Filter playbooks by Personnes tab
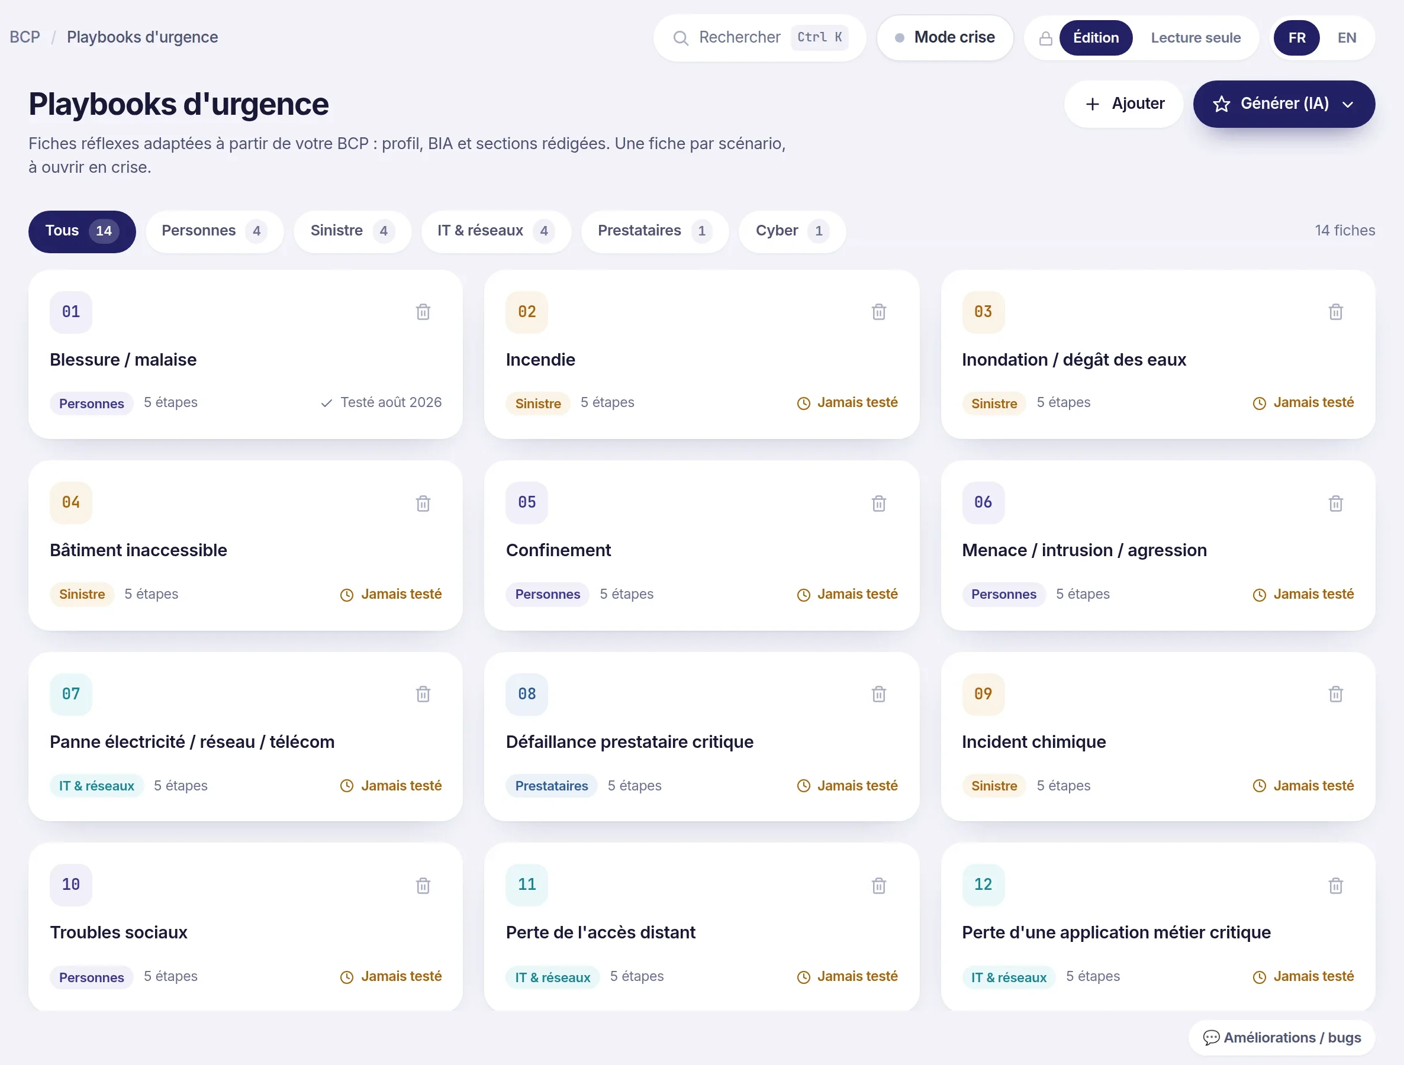The image size is (1404, 1065). [x=214, y=231]
